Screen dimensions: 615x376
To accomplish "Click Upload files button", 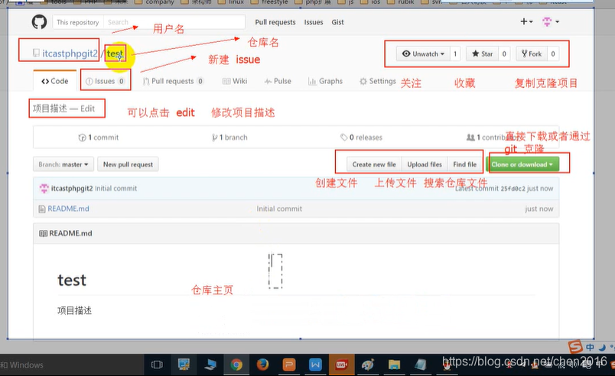I will point(425,164).
